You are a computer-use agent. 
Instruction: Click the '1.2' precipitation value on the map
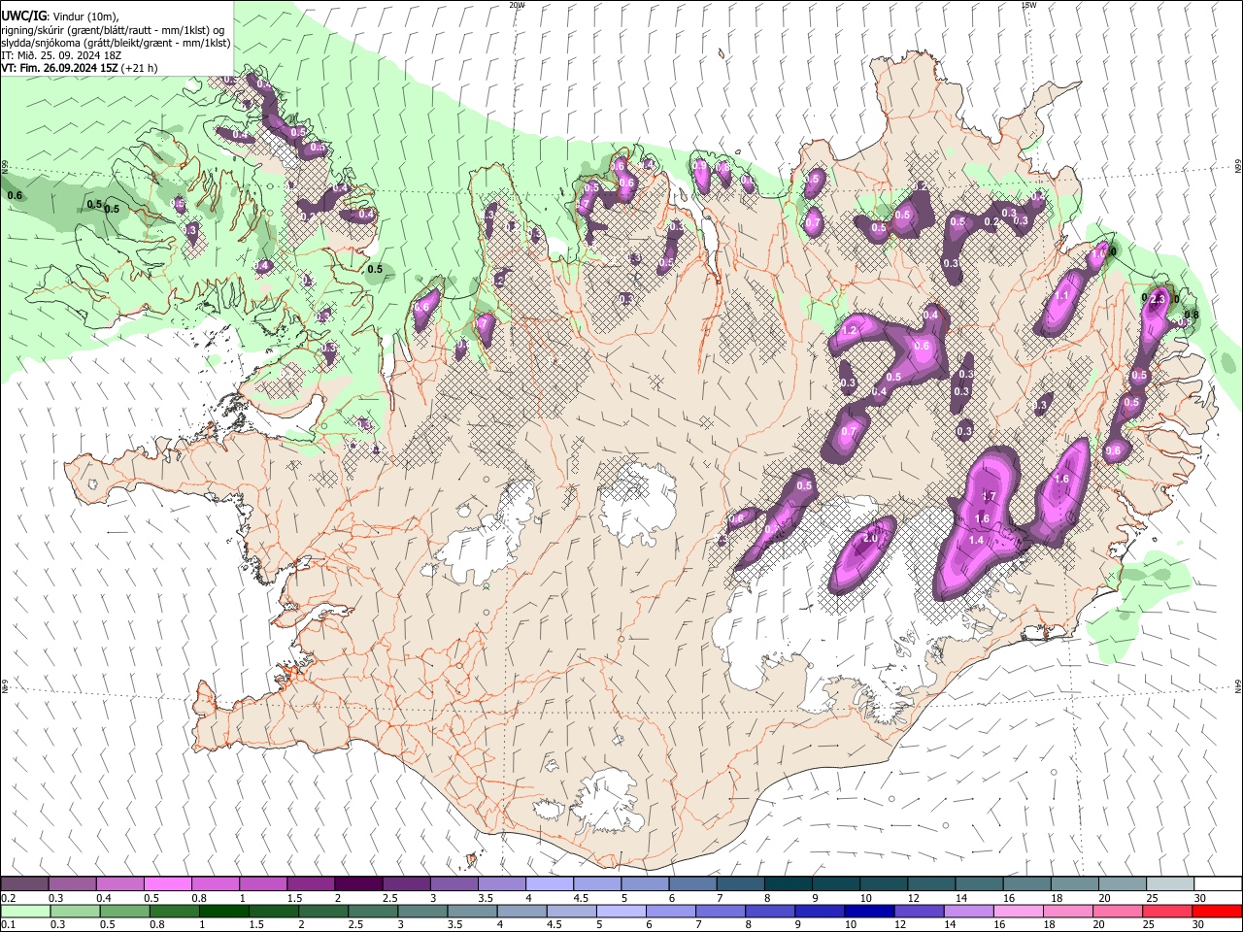pyautogui.click(x=850, y=331)
